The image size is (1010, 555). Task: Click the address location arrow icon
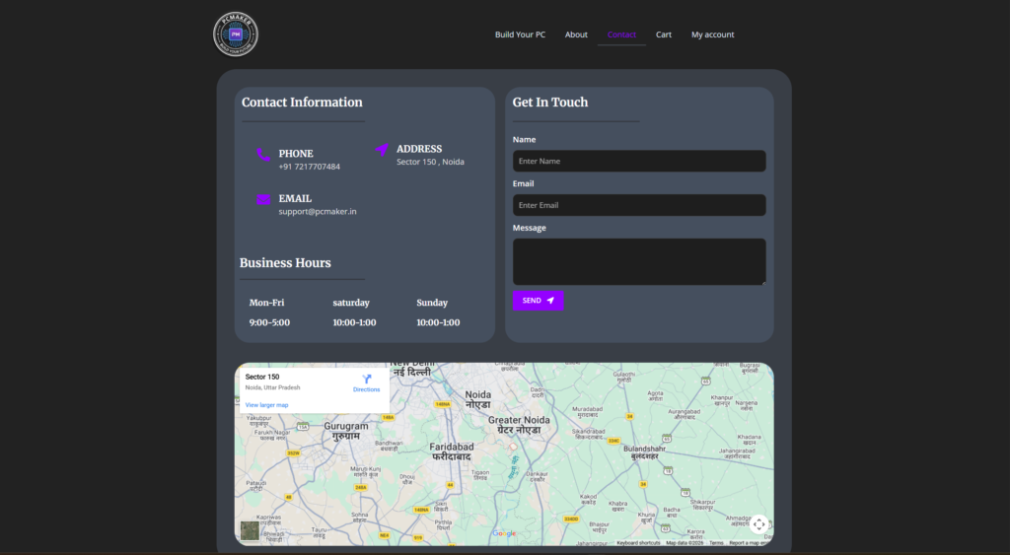382,150
